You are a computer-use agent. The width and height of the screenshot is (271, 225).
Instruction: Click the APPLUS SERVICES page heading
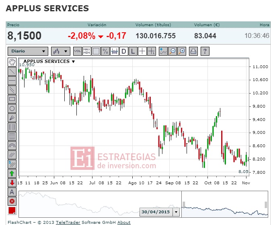tap(47, 8)
